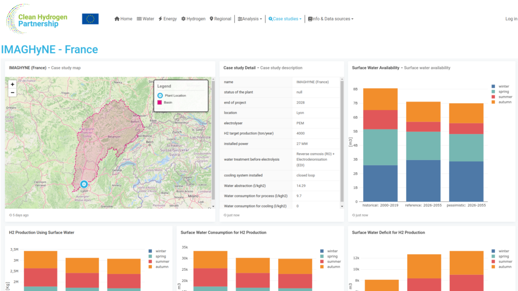The width and height of the screenshot is (518, 291).
Task: Click spring color swatch in Surface Water Deficit legend
Action: click(x=493, y=256)
